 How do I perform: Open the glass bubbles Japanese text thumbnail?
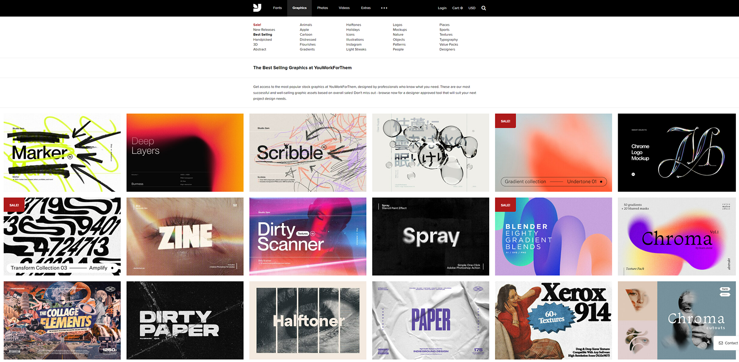point(431,153)
